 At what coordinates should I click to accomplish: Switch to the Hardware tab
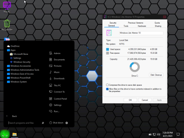(x=142, y=26)
